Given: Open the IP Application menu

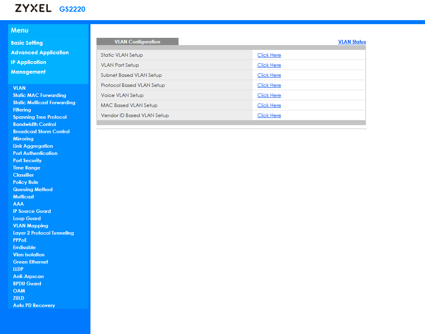Looking at the screenshot, I should click(29, 62).
